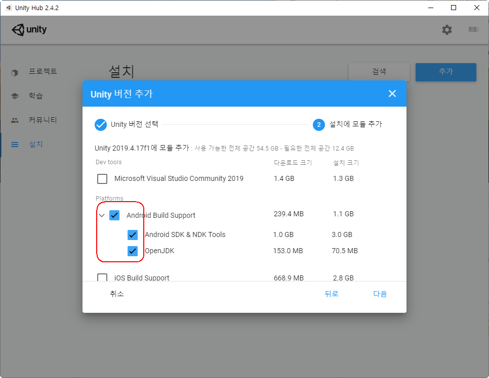This screenshot has width=489, height=378.
Task: Click the '153.0 MB' OpenJDK download size
Action: (288, 251)
